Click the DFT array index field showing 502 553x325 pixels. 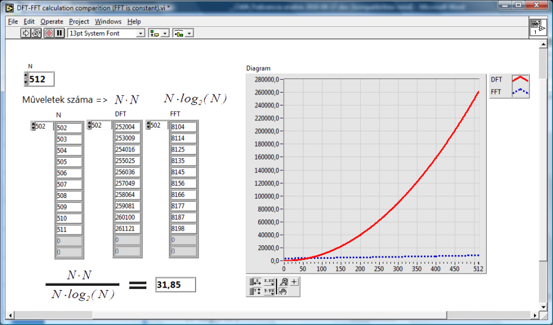coord(101,125)
